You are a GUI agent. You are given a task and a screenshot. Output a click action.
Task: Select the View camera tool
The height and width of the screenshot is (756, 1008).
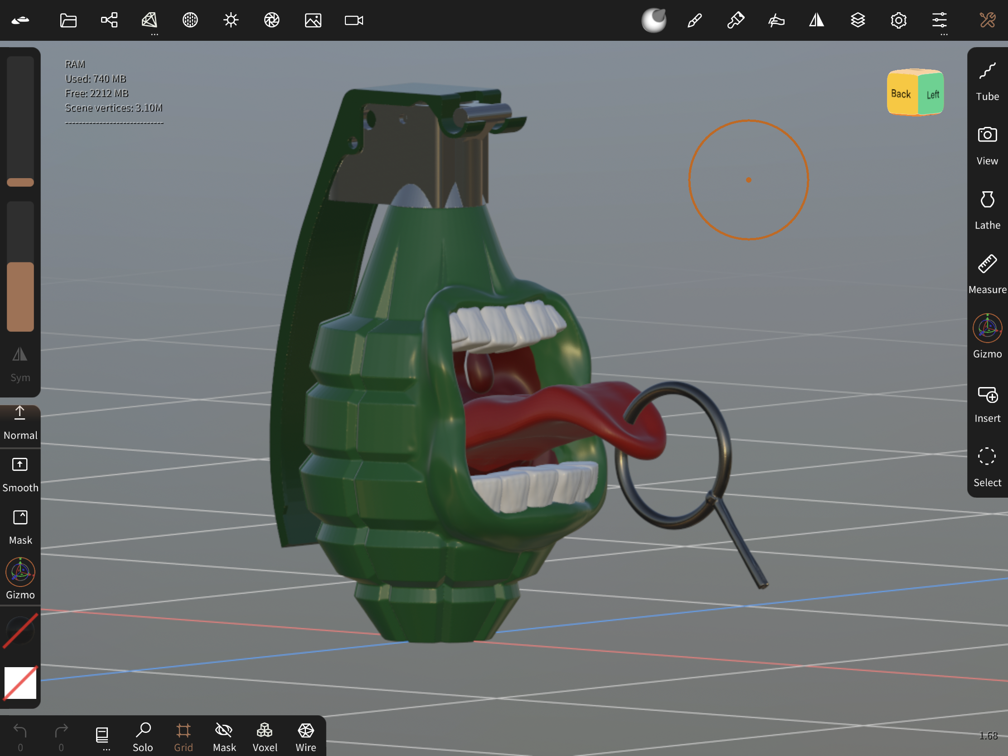point(987,146)
